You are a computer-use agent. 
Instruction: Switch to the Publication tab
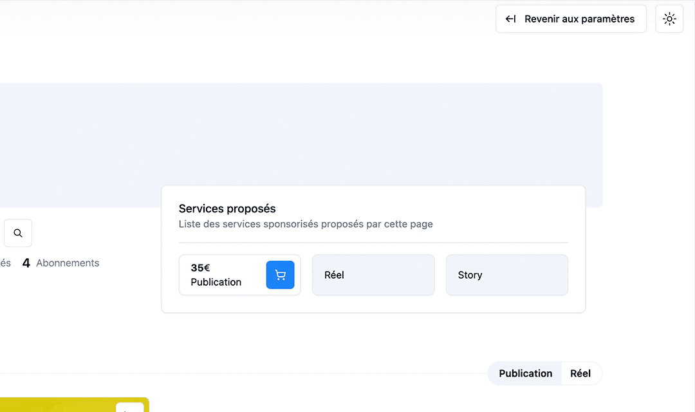(x=525, y=373)
